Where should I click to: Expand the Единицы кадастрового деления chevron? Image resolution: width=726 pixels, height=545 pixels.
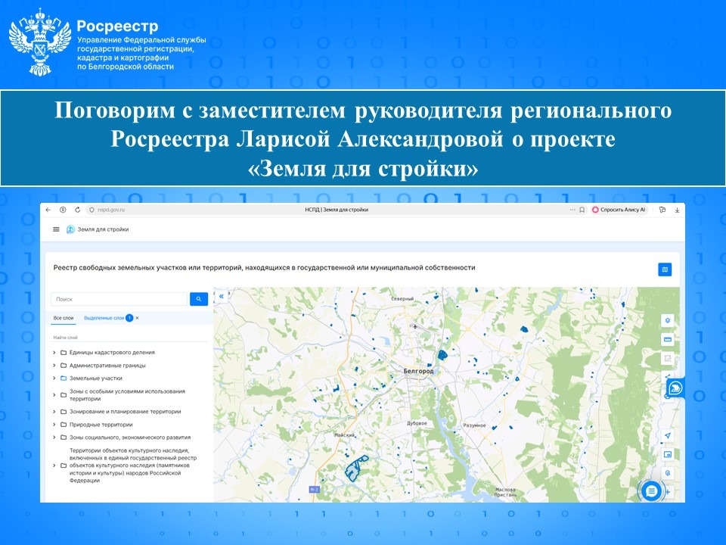click(54, 353)
